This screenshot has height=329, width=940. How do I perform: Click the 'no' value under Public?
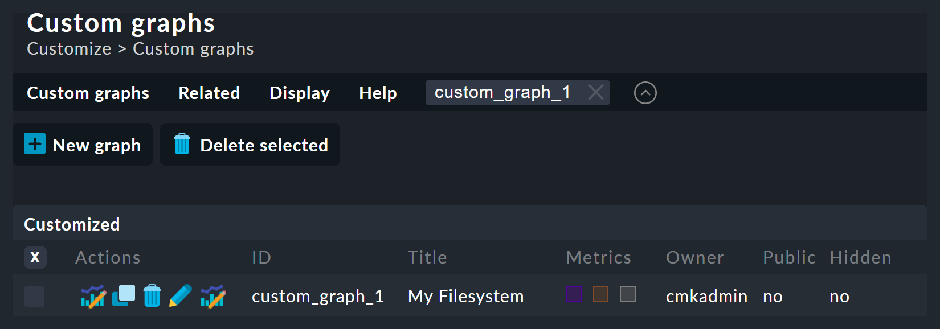[x=773, y=296]
